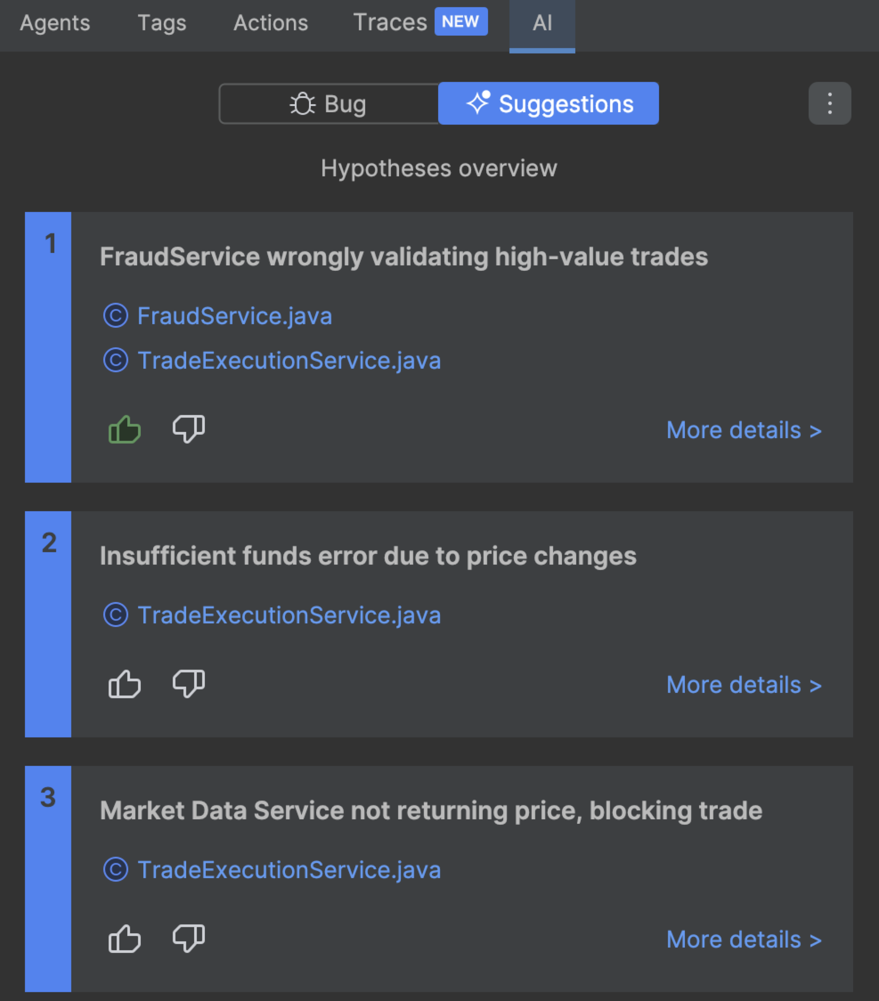Expand More details for Insufficient funds hypothesis

coord(743,685)
